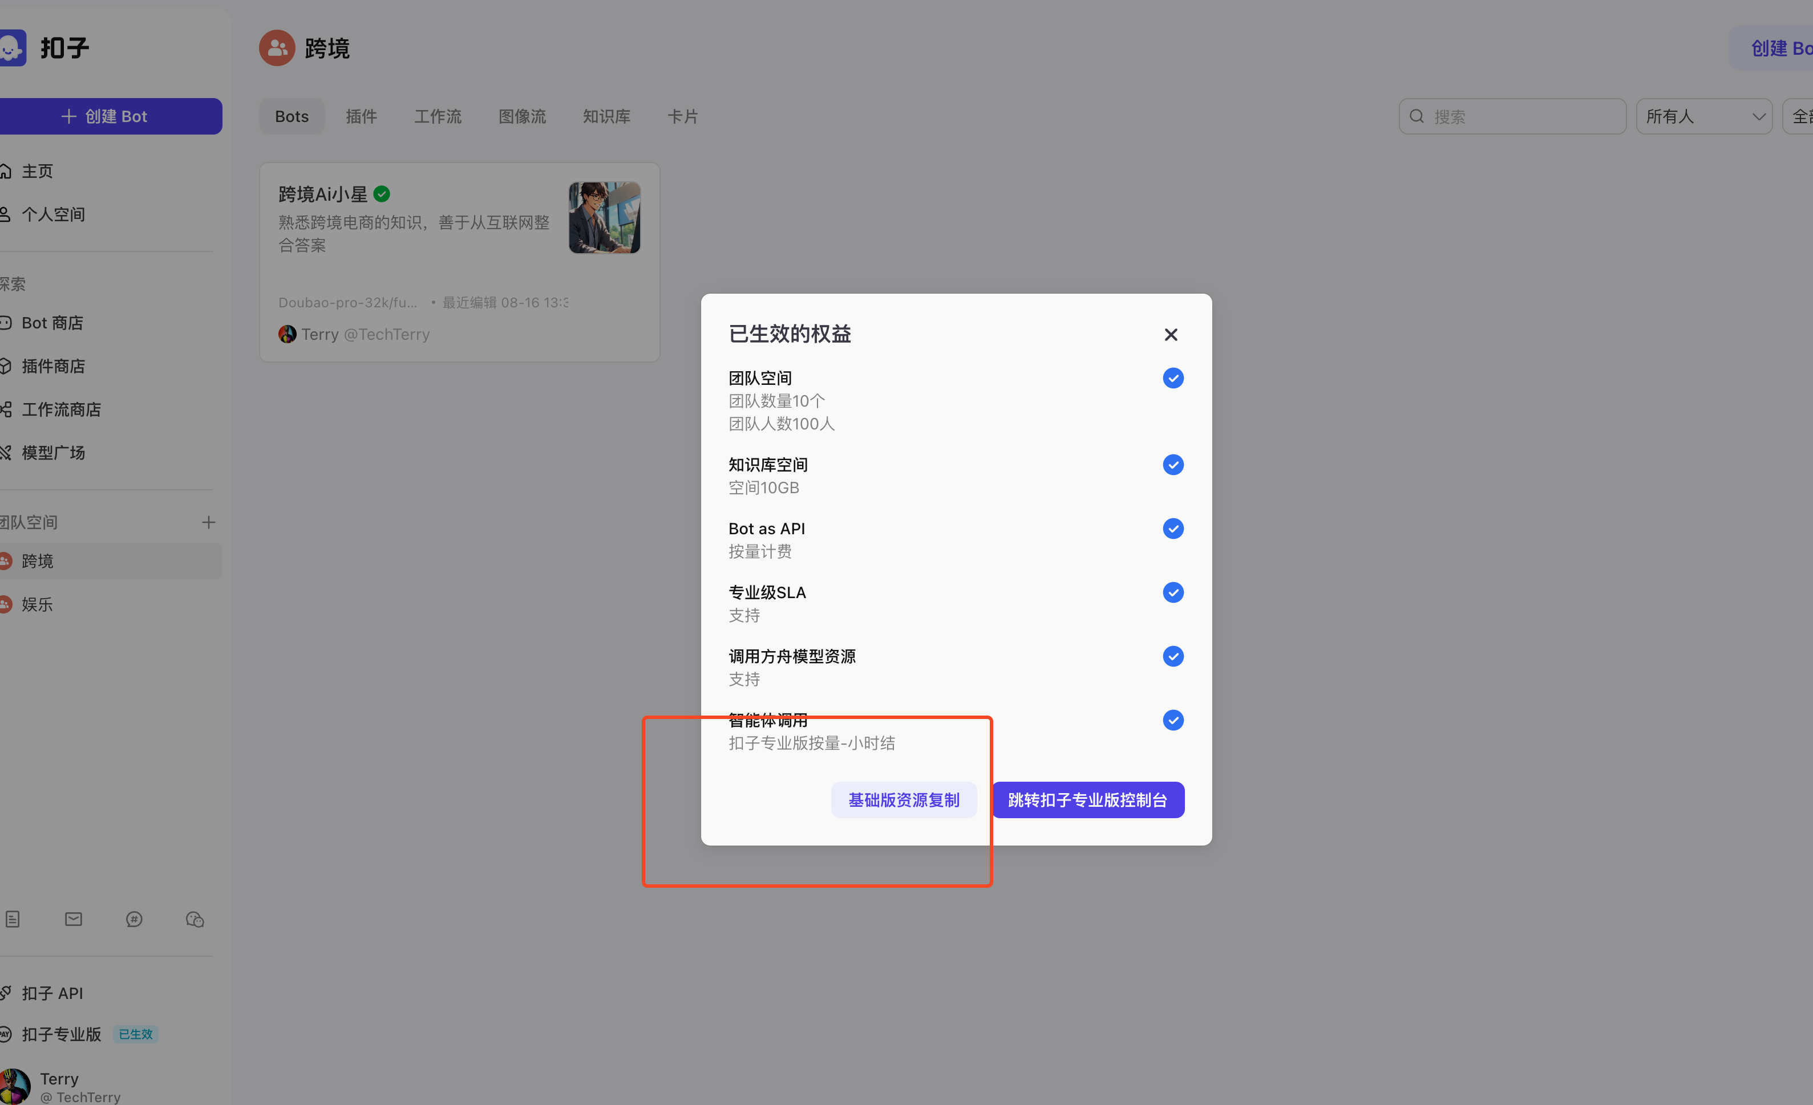This screenshot has height=1105, width=1813.
Task: Click the 最近编辑 08-16 timestamp
Action: (505, 302)
